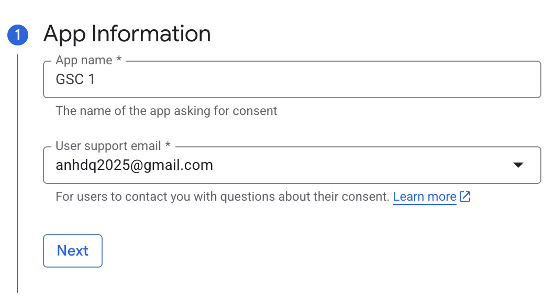555x300 pixels.
Task: Click the app name helper text
Action: pyautogui.click(x=167, y=111)
